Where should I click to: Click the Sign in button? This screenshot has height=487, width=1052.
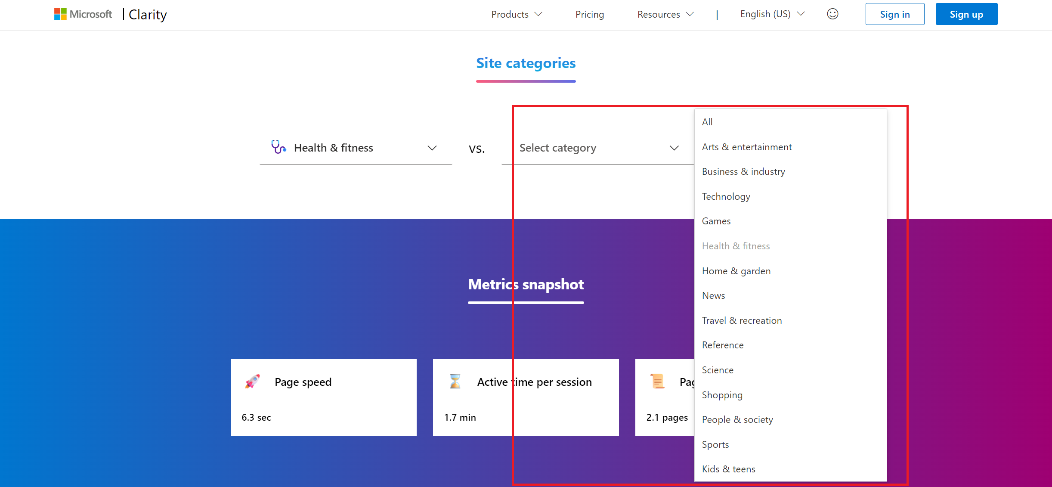894,14
